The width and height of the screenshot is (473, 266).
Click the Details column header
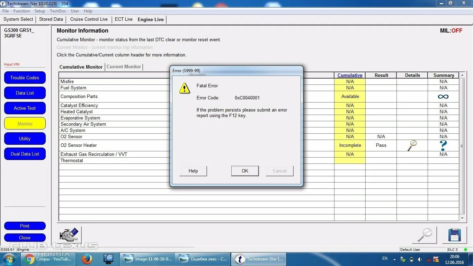pyautogui.click(x=412, y=75)
